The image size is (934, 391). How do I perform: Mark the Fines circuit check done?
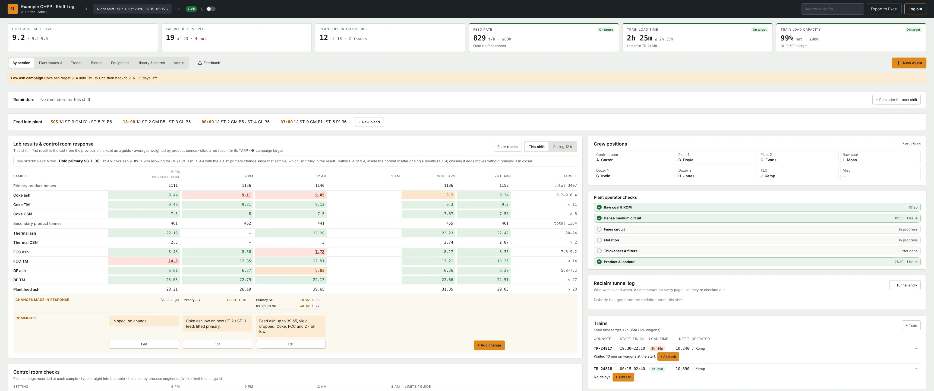(x=599, y=229)
